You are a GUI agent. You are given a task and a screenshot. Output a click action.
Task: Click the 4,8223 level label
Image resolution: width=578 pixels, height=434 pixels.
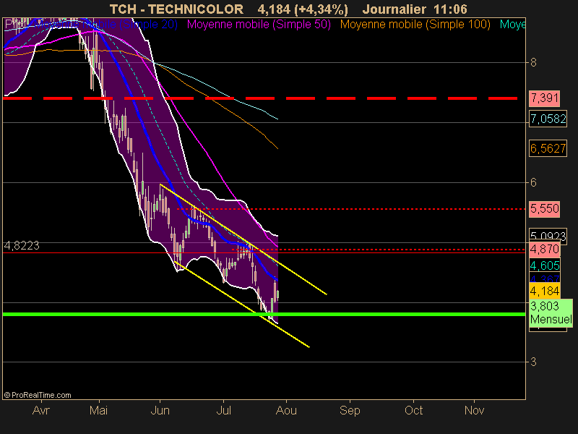tap(22, 245)
